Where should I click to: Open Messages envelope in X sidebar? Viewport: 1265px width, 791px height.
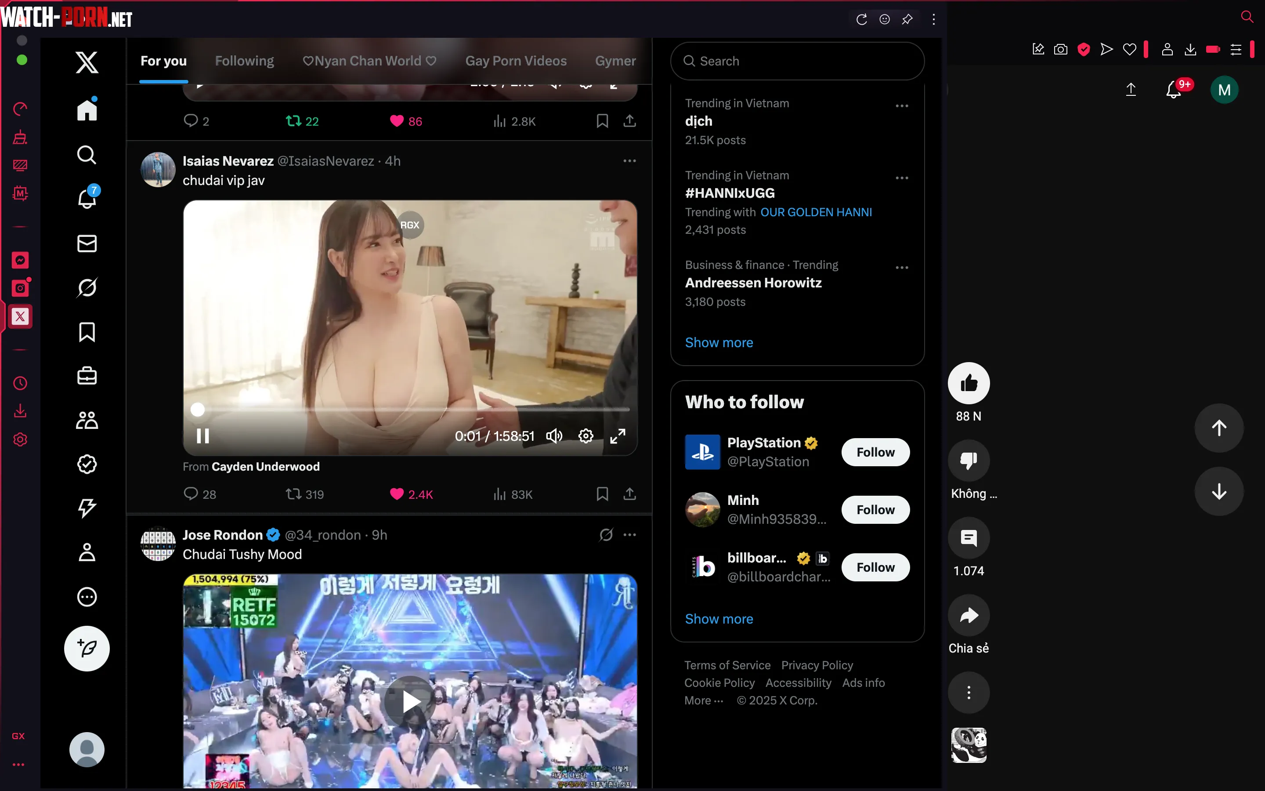point(87,243)
